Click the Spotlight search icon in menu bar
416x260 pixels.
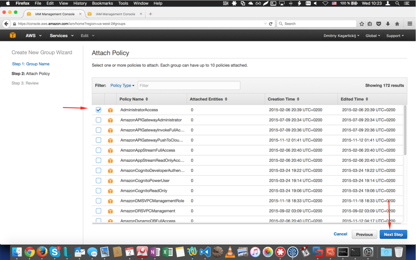397,3
